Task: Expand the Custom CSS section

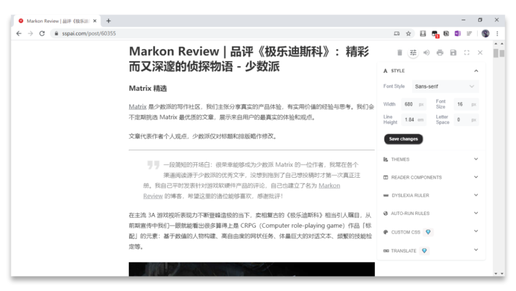Action: click(476, 231)
